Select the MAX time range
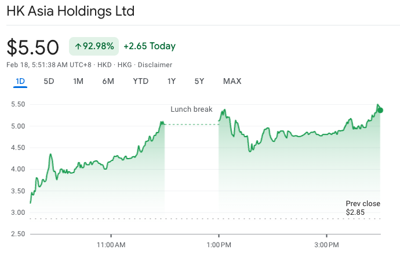 (x=232, y=81)
